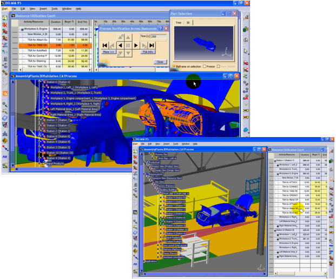Switch to 3D tab in Part Selection
This screenshot has width=336, height=279.
point(188,23)
